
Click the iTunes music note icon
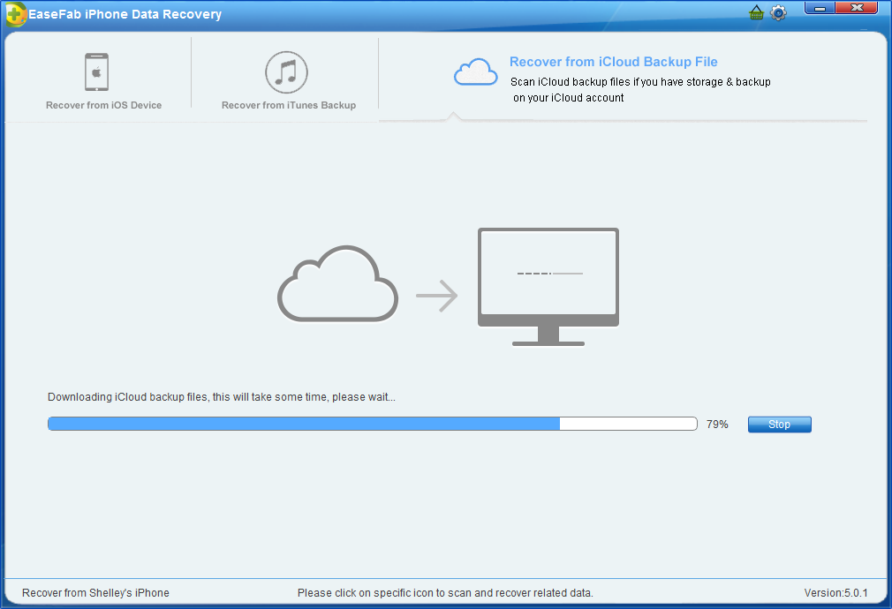tap(286, 72)
